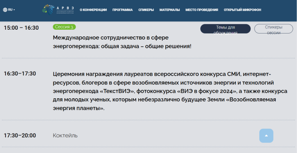Go to the ПРОГРАММА menu item
Screen dimensions: 297x153
(123, 10)
